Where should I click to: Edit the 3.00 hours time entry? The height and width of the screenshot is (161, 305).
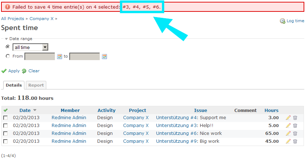click(288, 118)
